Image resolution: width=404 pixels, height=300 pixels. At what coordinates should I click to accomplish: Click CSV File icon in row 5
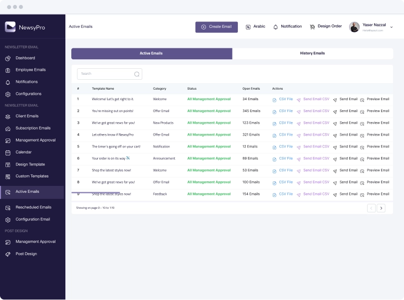pos(274,148)
